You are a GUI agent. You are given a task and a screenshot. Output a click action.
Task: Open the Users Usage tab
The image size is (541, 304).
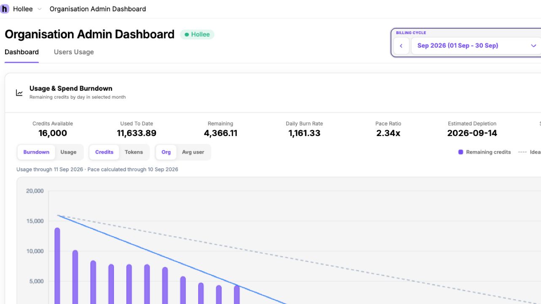click(74, 52)
